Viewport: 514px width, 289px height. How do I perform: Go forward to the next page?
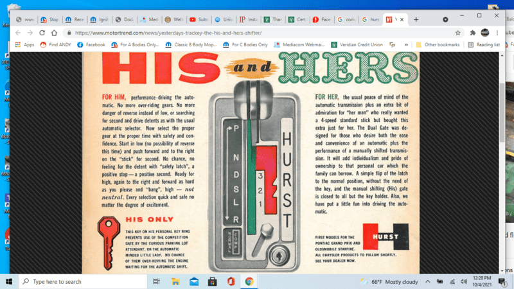[x=30, y=33]
